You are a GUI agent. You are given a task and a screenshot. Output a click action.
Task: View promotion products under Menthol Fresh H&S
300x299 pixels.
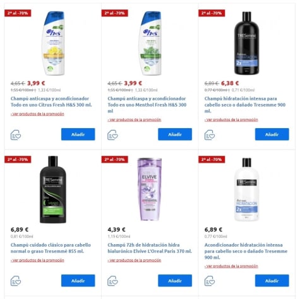click(135, 120)
